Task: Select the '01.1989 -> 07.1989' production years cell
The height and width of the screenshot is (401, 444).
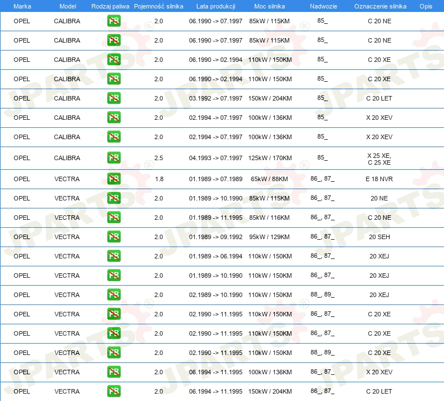Action: click(216, 179)
